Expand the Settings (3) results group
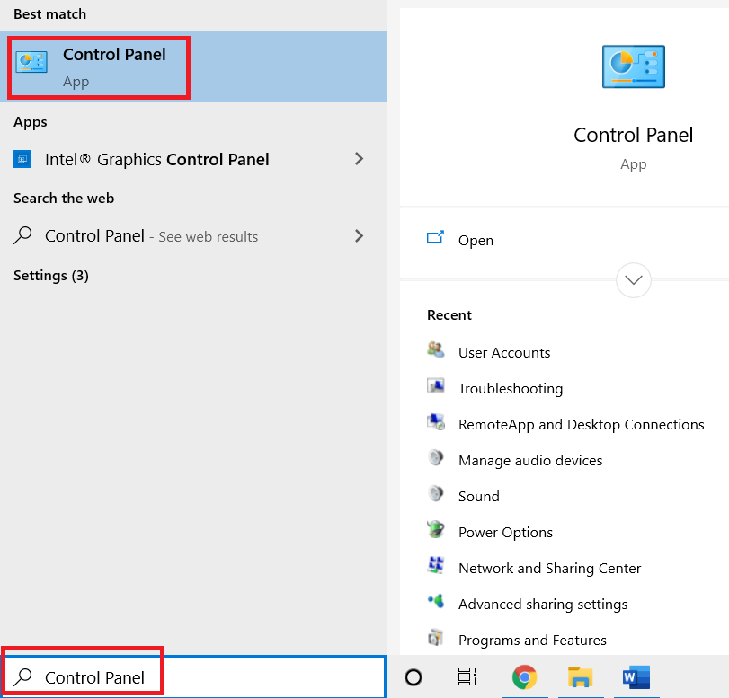Screen dimensions: 729x698 pyautogui.click(x=51, y=276)
